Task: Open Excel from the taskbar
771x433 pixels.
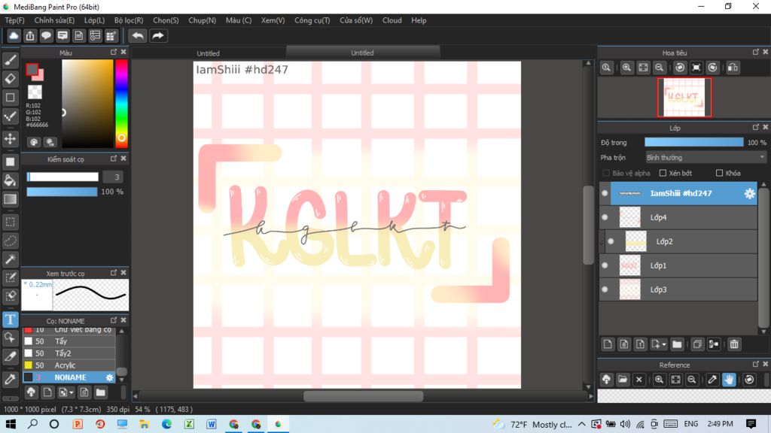Action: 189,424
